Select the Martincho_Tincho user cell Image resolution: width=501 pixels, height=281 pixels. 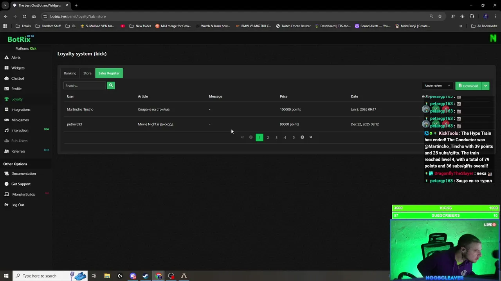coord(80,109)
